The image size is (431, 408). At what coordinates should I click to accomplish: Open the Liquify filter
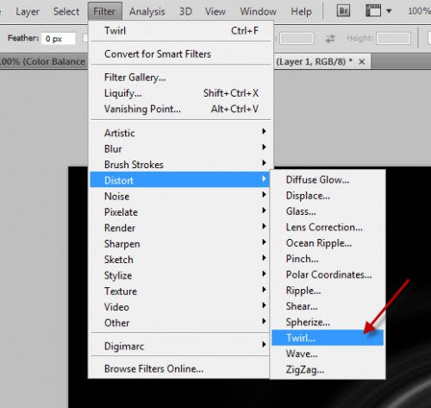pos(181,93)
